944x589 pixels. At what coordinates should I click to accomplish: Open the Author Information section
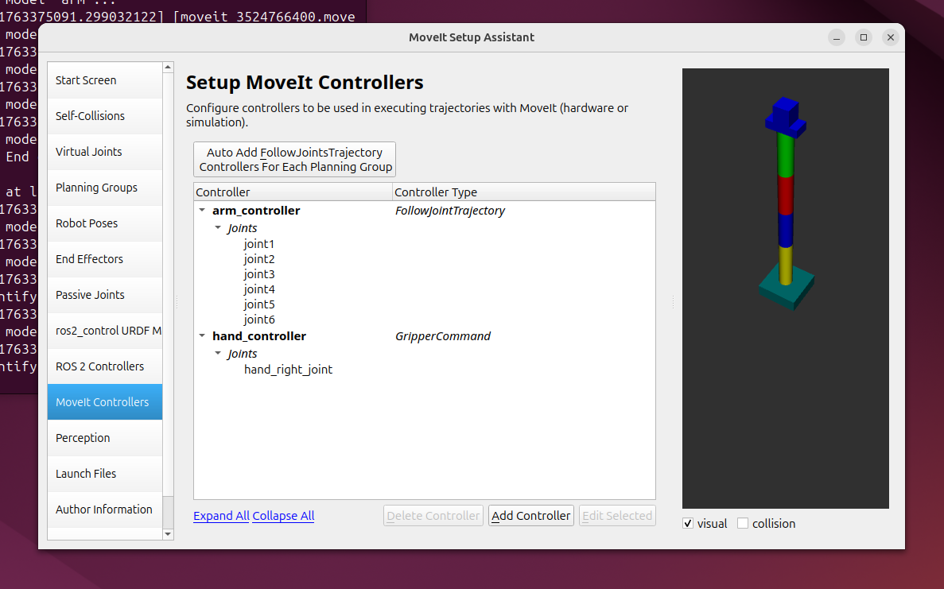tap(105, 510)
